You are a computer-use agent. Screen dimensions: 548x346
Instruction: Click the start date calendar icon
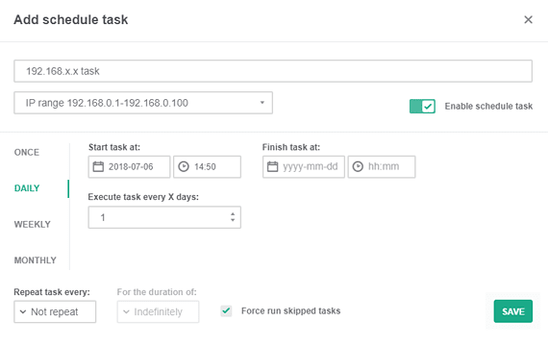[98, 166]
